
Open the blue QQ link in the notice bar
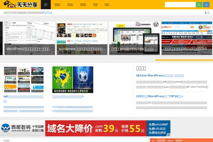click(x=49, y=13)
